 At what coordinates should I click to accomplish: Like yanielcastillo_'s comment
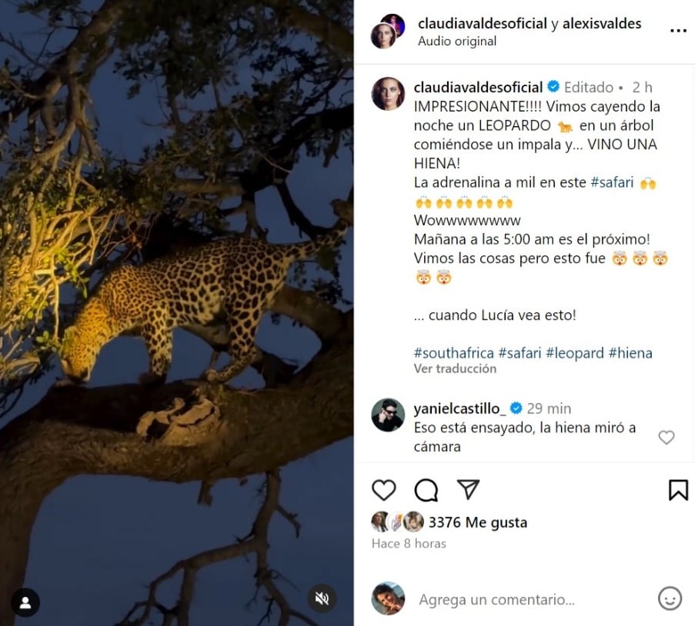[x=667, y=438]
